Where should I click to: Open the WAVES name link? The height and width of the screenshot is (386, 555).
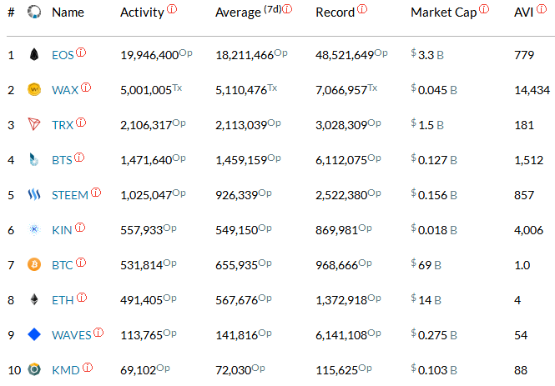click(72, 335)
